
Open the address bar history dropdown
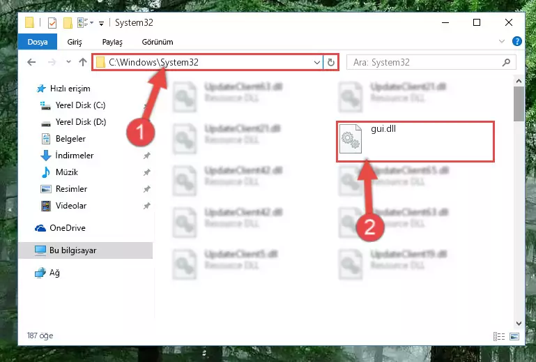point(317,62)
